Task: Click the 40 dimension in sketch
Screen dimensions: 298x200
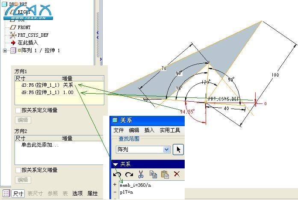Action: (226, 109)
